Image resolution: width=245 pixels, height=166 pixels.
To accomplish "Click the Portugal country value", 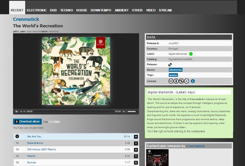I will click(x=173, y=49).
